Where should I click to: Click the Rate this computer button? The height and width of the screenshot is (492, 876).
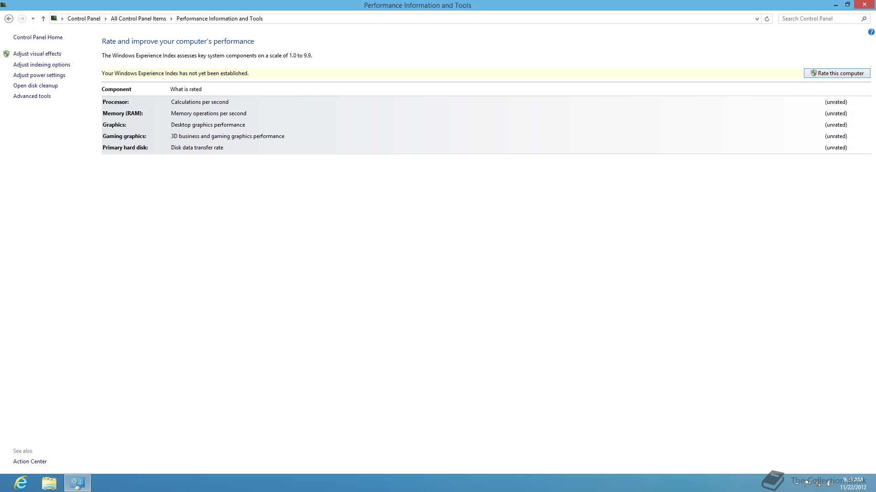pos(837,73)
